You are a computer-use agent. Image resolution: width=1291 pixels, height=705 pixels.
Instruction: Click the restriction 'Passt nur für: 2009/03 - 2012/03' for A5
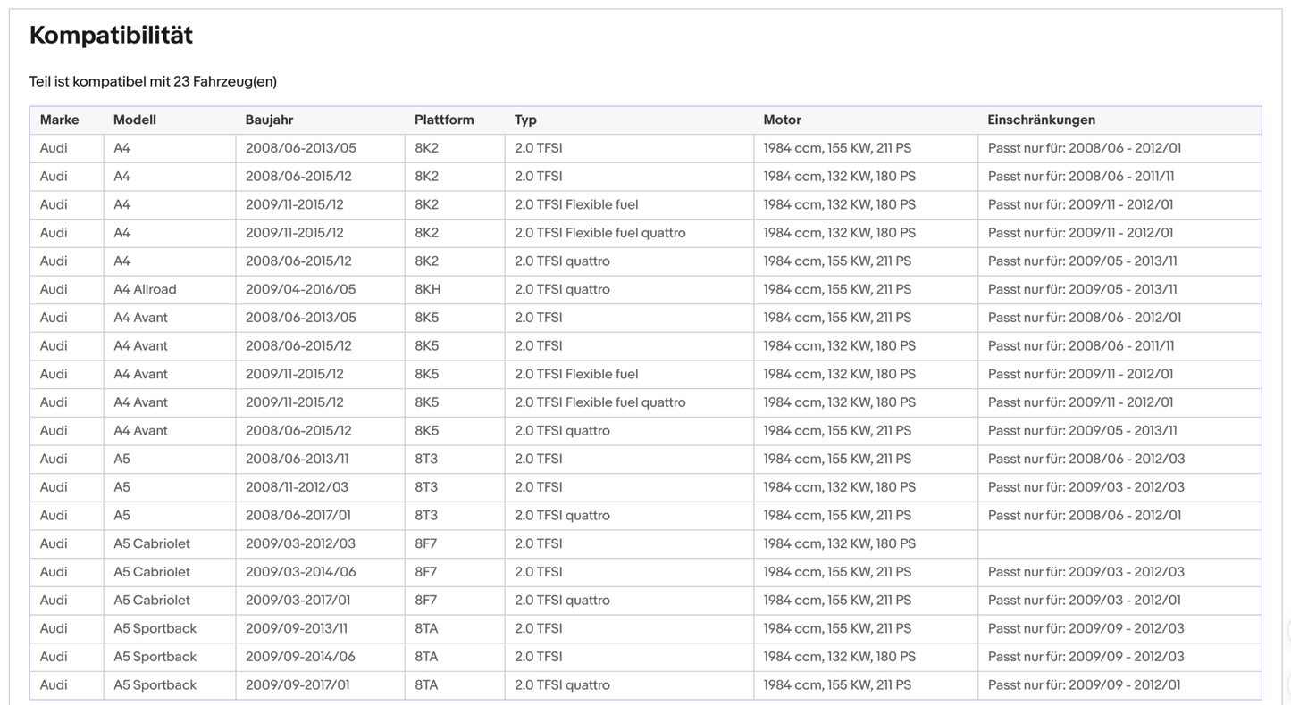pyautogui.click(x=1086, y=487)
